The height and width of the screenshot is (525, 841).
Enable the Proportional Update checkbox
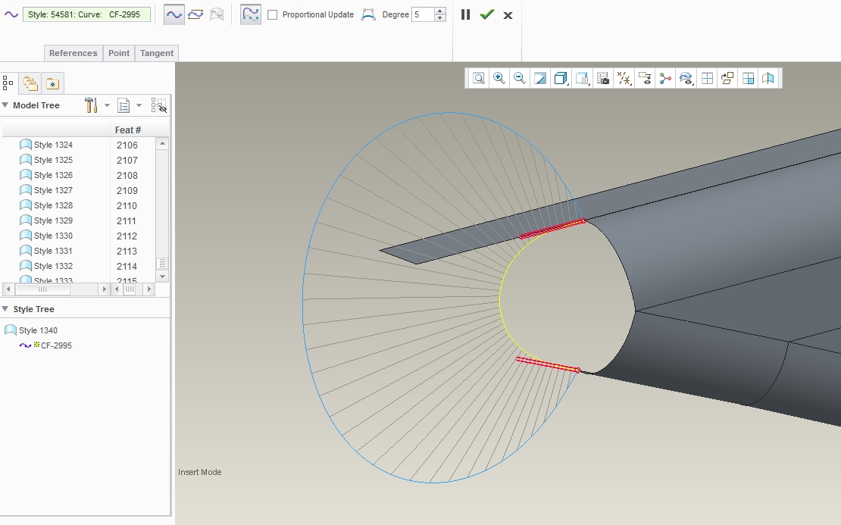(273, 15)
